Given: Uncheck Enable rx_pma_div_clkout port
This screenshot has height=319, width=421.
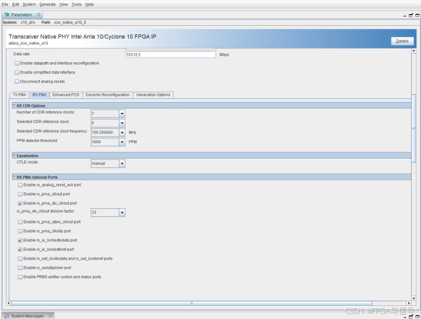Looking at the screenshot, I should pos(20,203).
